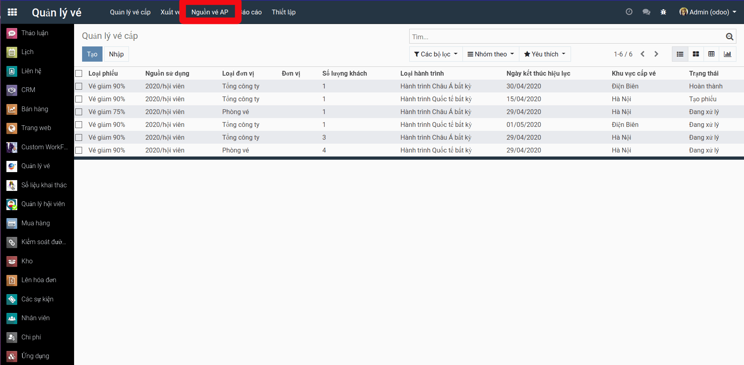
Task: Open the Thiết lập settings menu
Action: click(x=284, y=12)
